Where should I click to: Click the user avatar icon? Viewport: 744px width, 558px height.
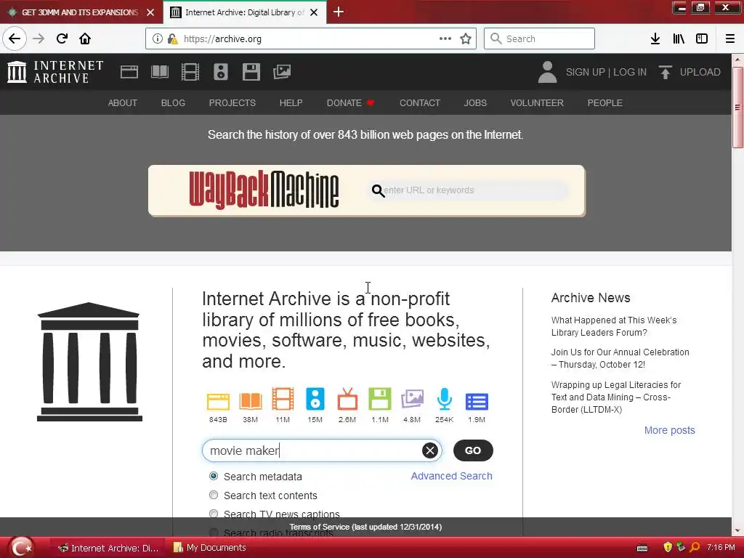coord(547,72)
